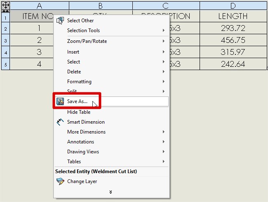This screenshot has height=202, width=268.
Task: Click the Select Other cursor icon
Action: pos(60,21)
